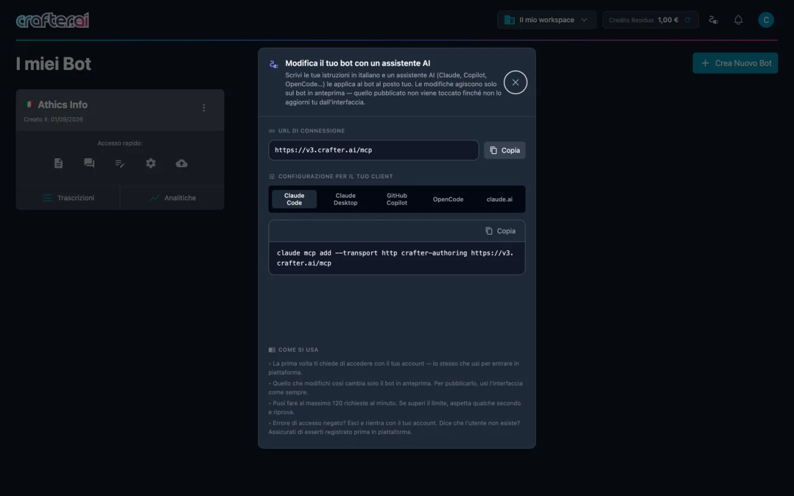Open the chat bubbles quick access icon

89,163
